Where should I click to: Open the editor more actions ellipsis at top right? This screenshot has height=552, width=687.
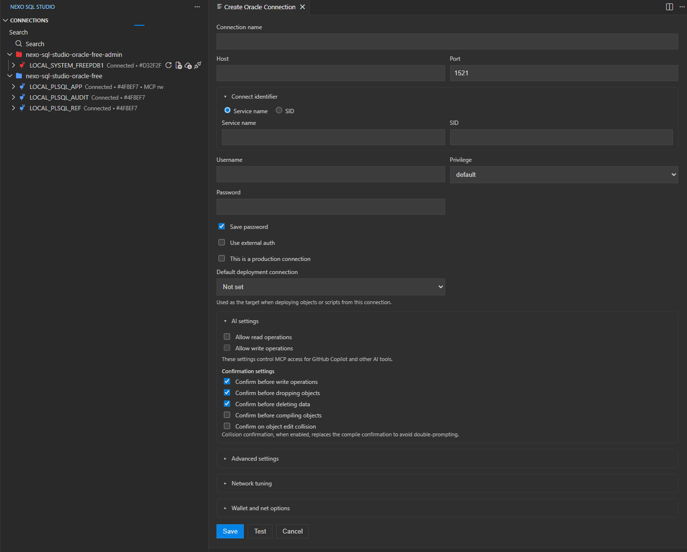682,7
